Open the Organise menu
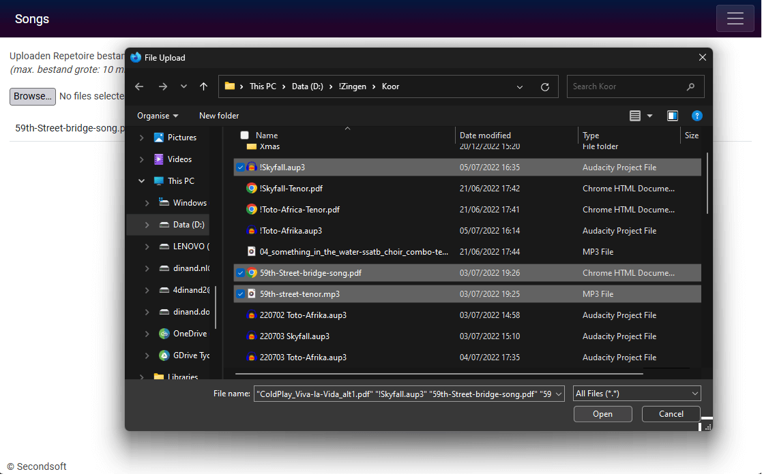The image size is (762, 476). tap(158, 116)
